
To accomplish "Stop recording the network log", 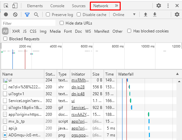I will (x=6, y=15).
